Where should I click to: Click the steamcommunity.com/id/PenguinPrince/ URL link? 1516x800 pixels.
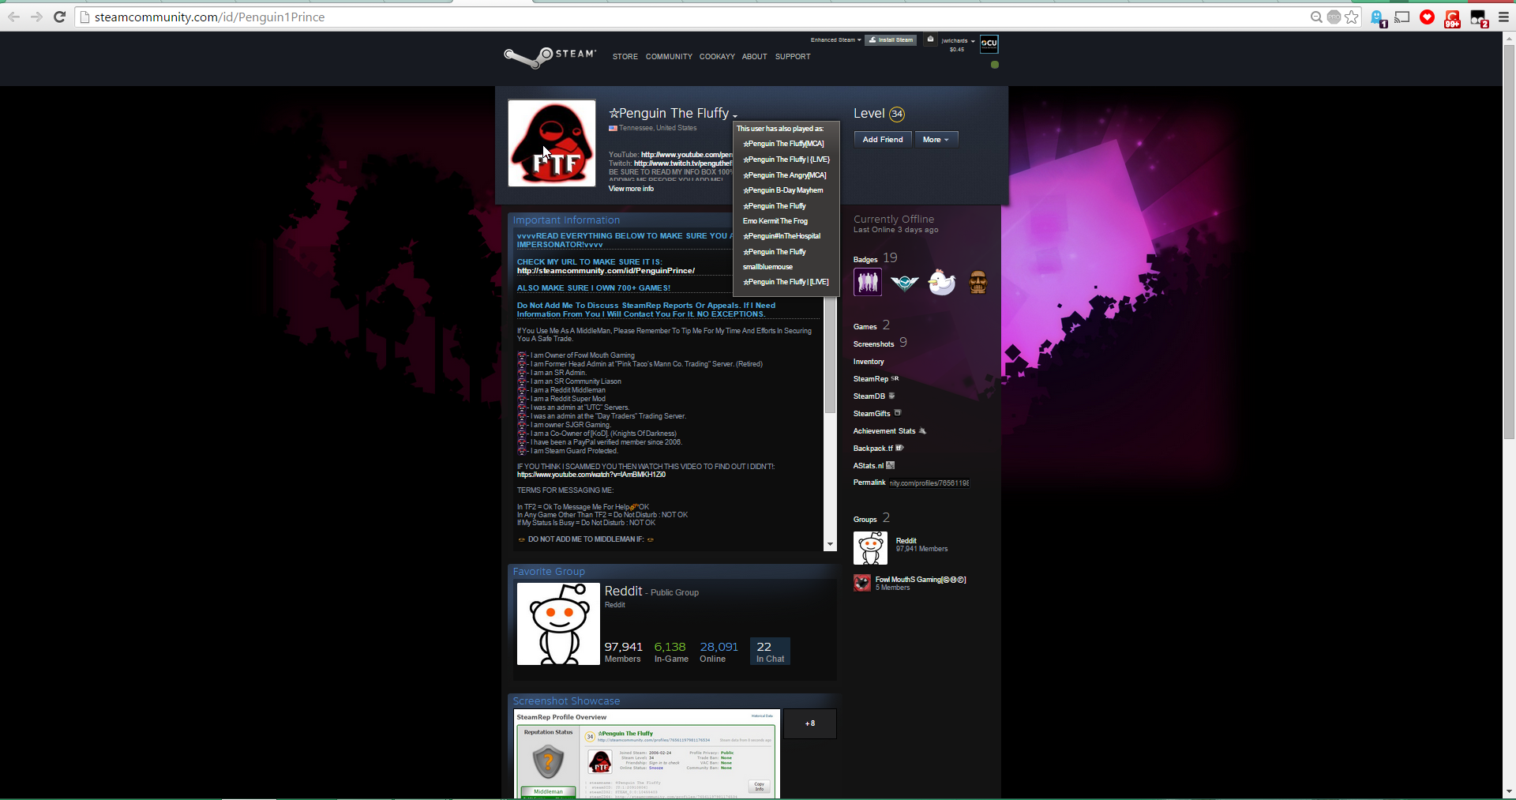[x=606, y=271]
